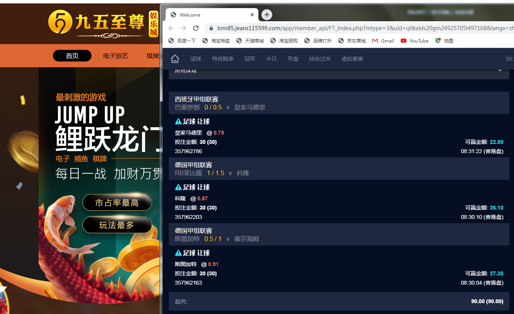Click the browser forward arrow

(183, 28)
